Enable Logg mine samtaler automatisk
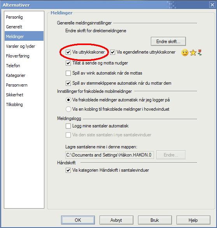The width and height of the screenshot is (217, 228). tap(68, 126)
